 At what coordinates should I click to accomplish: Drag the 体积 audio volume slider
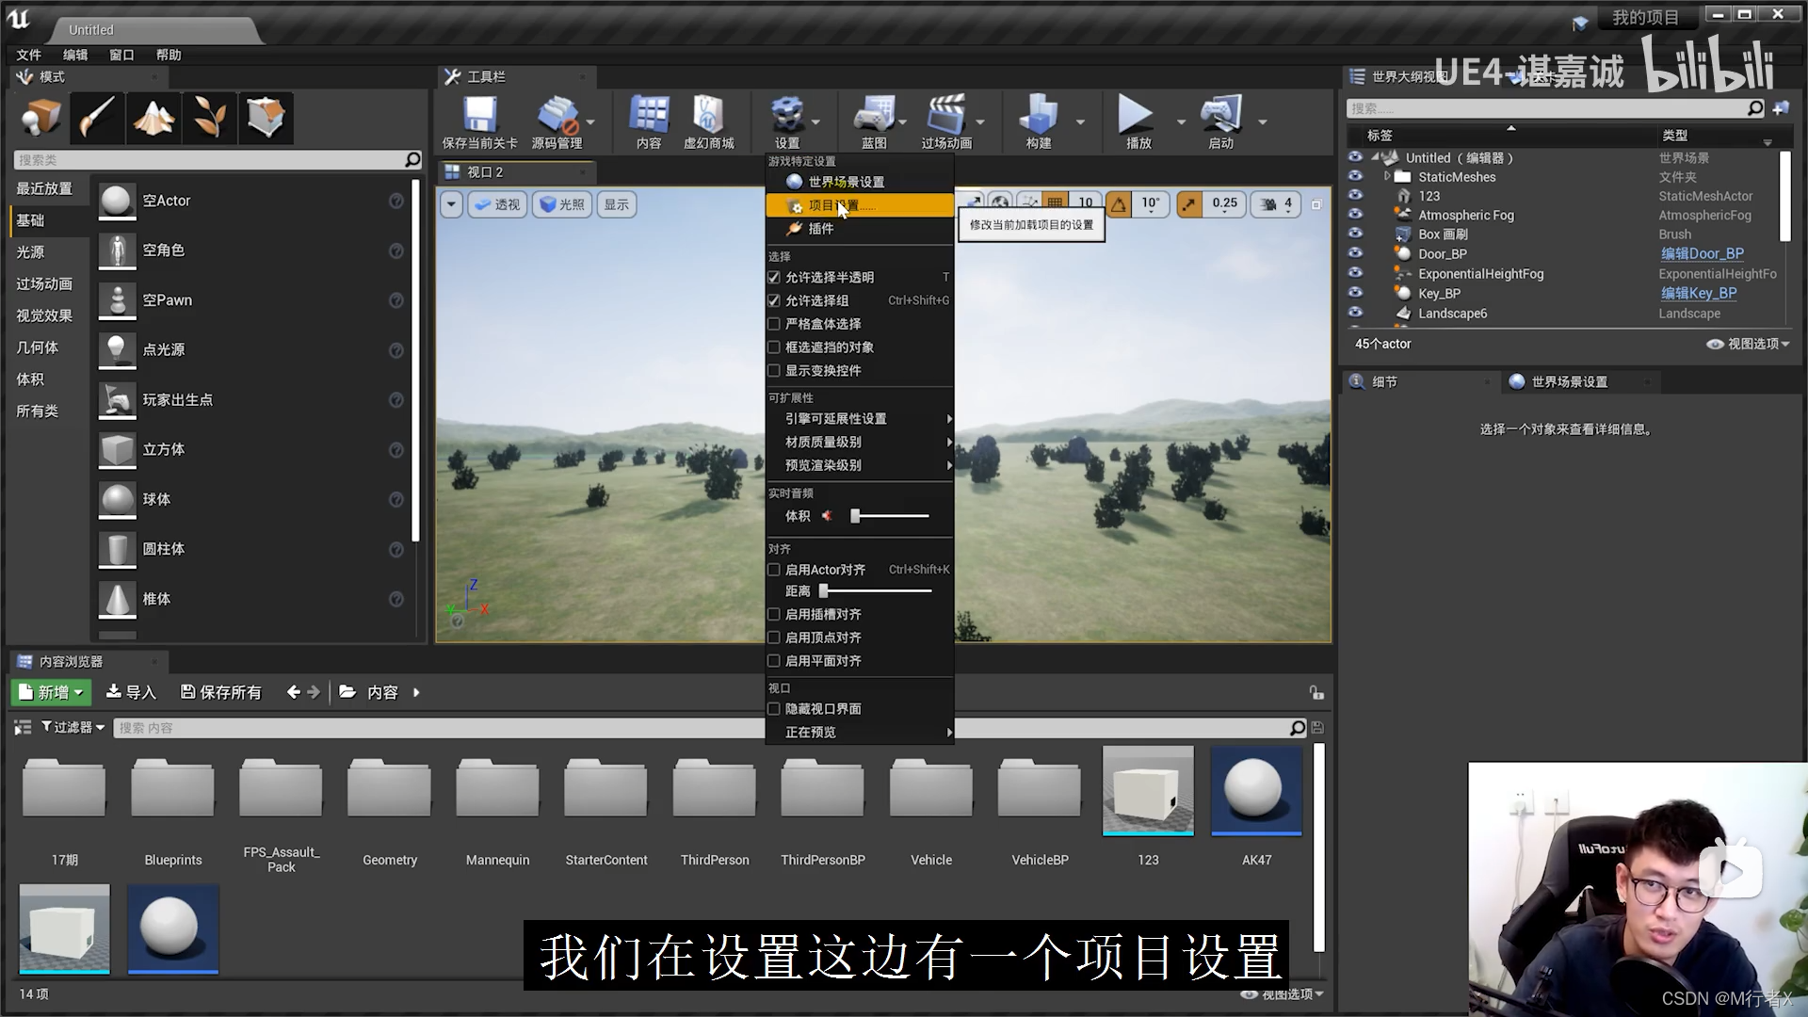pyautogui.click(x=853, y=515)
